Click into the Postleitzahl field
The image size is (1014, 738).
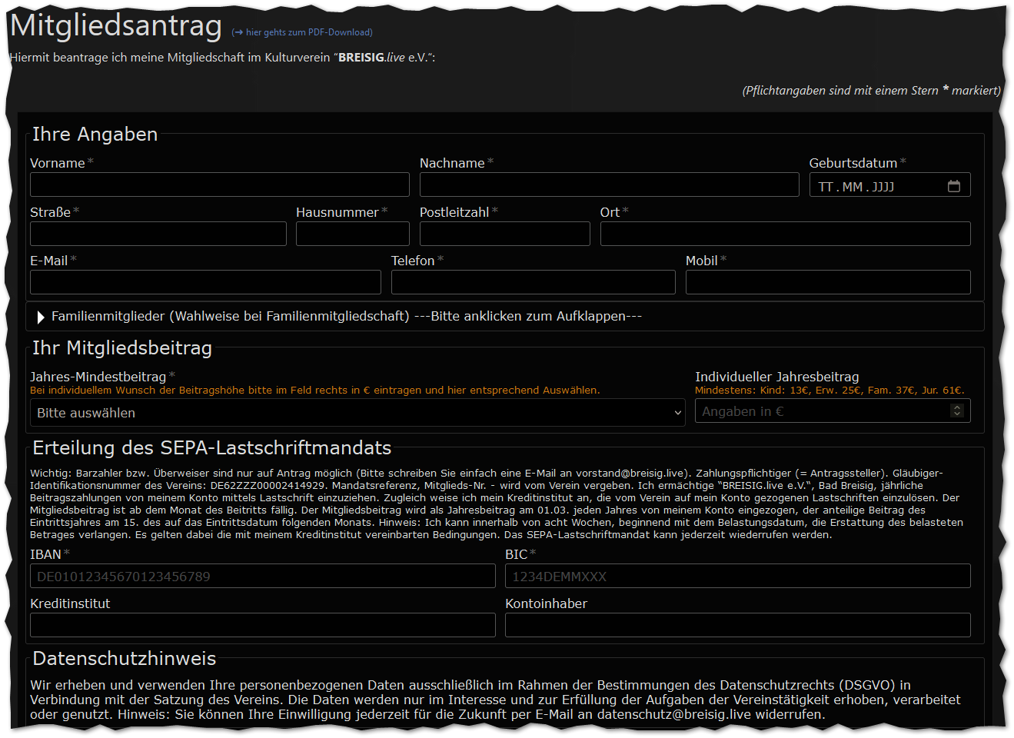point(504,234)
